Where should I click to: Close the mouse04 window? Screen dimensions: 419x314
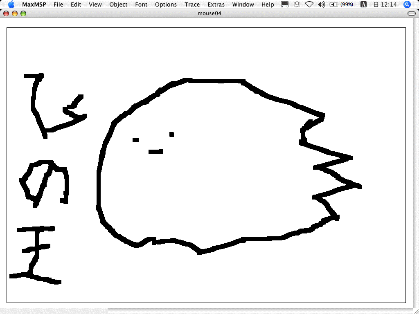pos(6,13)
